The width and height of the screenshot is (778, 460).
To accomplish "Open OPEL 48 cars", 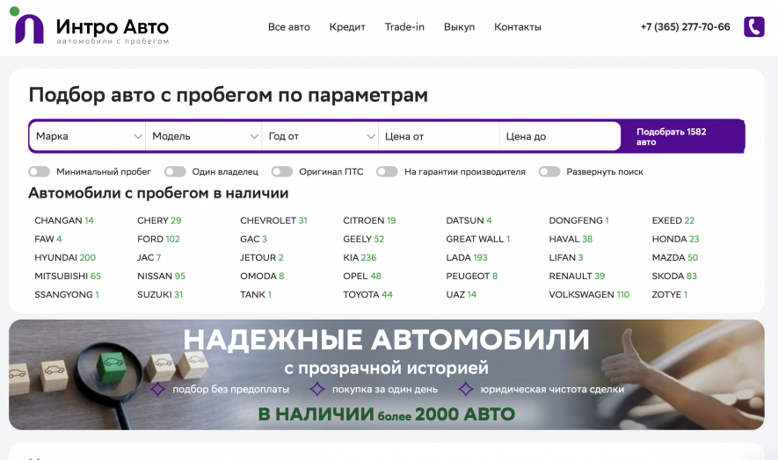I will [x=361, y=277].
